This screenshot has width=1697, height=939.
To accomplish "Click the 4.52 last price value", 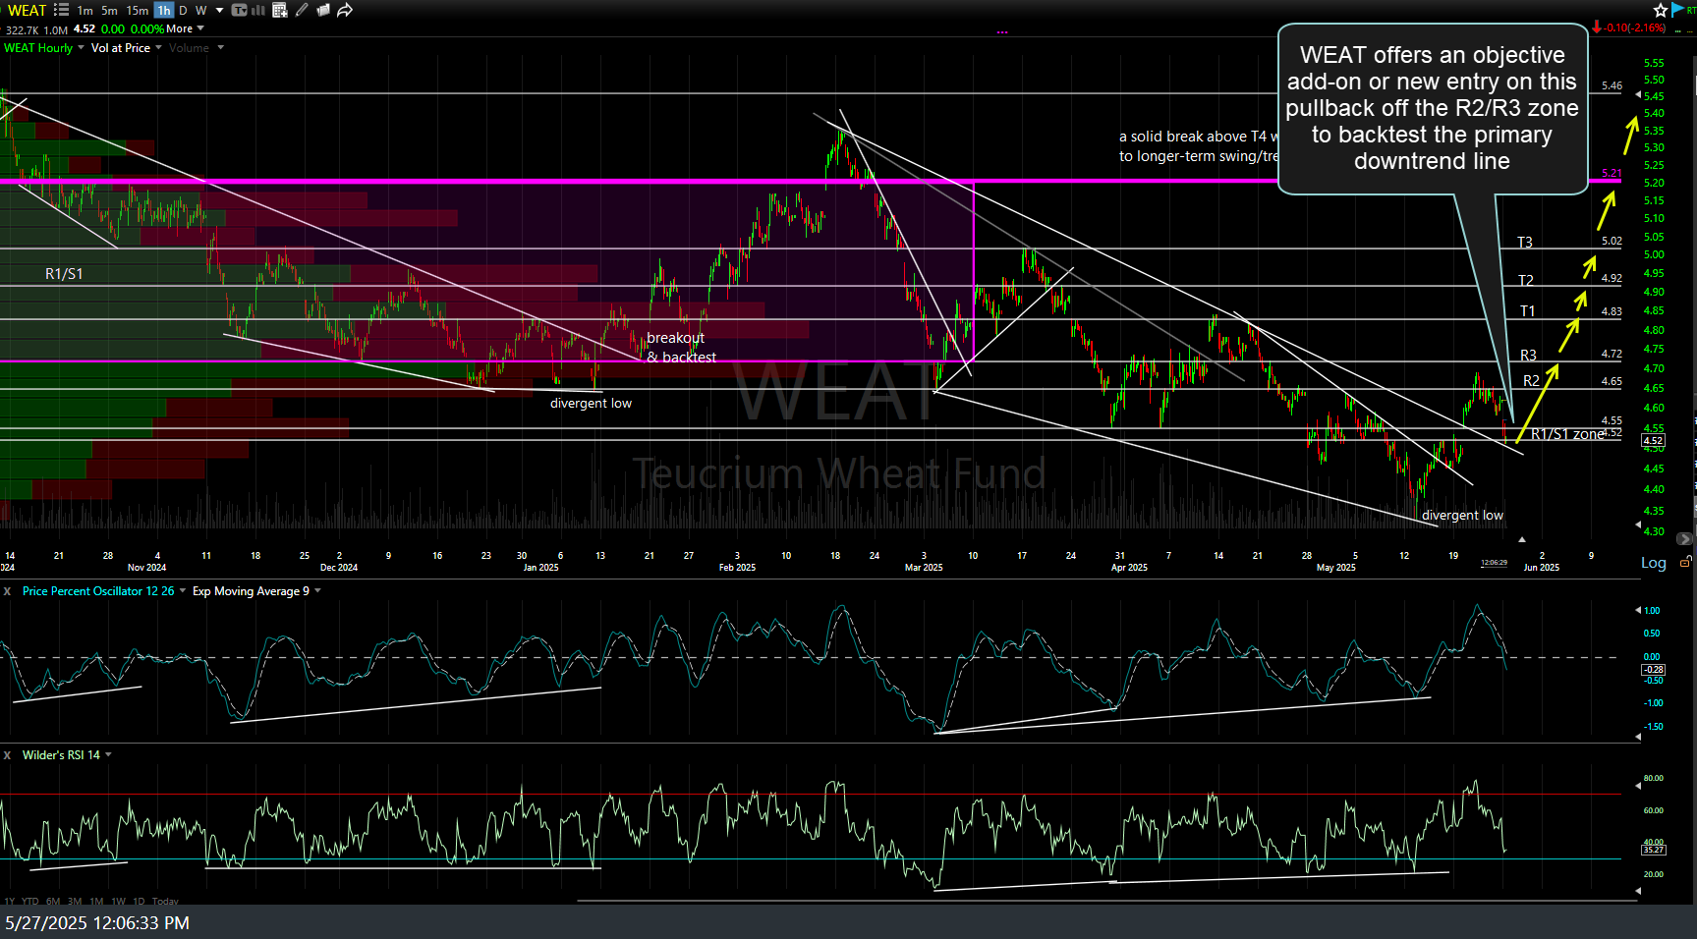I will click(85, 29).
